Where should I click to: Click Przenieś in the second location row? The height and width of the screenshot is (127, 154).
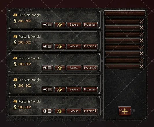tap(90, 46)
